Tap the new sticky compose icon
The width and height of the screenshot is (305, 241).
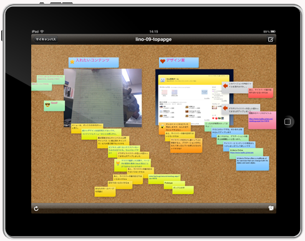tap(270, 39)
